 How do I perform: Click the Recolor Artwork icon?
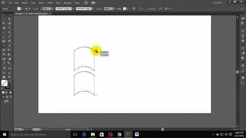(133, 9)
